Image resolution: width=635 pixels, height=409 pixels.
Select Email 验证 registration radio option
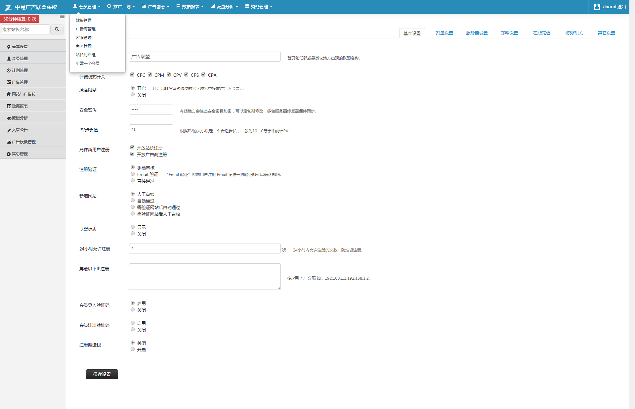tap(133, 174)
